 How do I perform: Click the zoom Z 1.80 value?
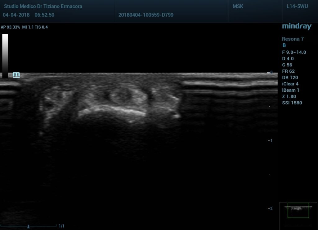(x=289, y=96)
